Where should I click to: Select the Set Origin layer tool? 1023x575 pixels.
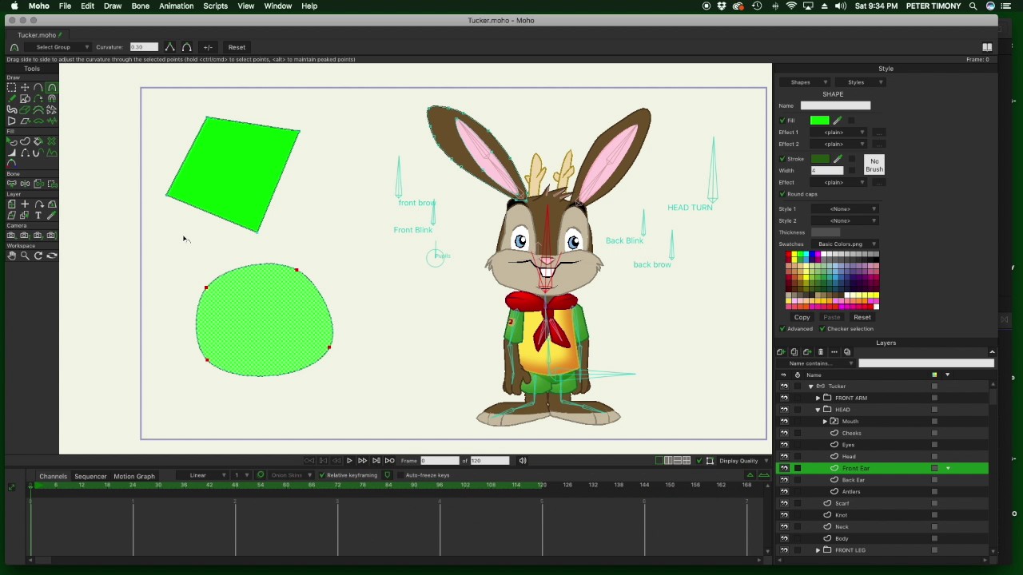(x=25, y=204)
